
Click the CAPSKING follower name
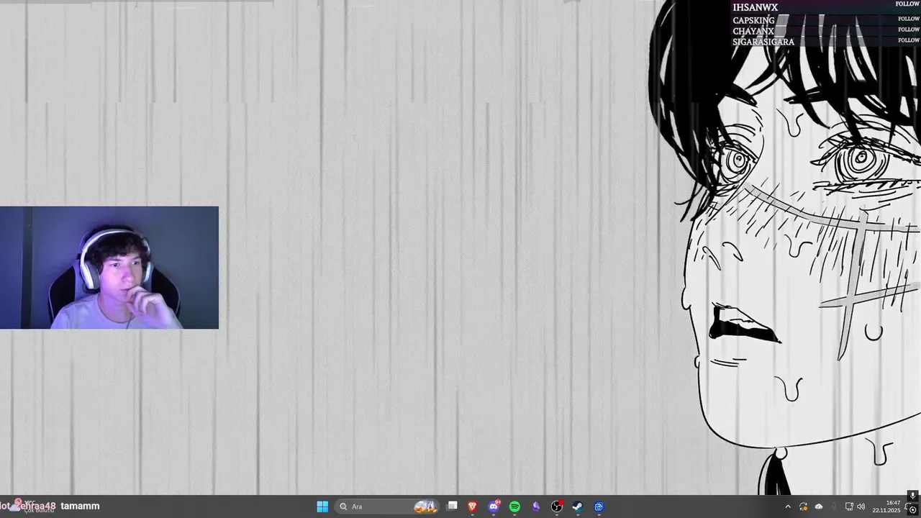(x=753, y=21)
